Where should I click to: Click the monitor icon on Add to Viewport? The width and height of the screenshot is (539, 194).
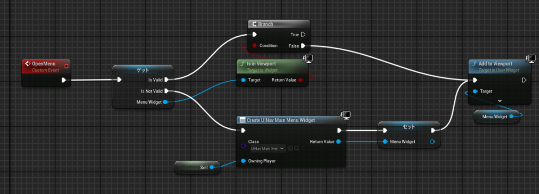[531, 59]
